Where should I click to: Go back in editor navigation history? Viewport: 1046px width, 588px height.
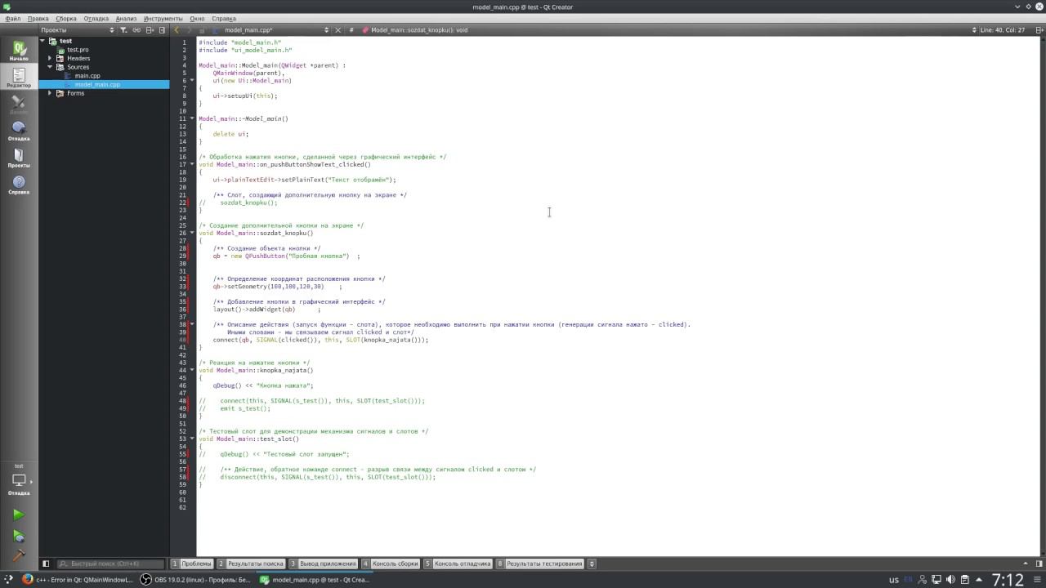coord(177,30)
